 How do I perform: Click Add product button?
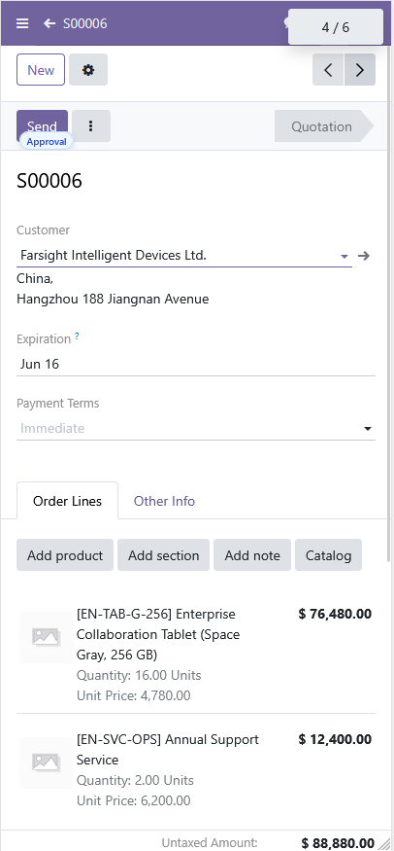(65, 555)
